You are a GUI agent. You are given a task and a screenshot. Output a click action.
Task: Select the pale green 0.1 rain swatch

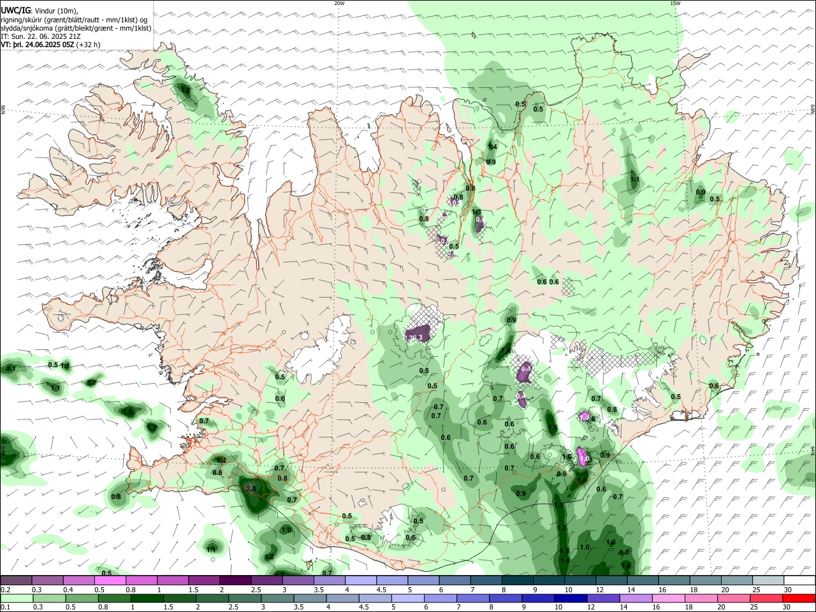click(x=17, y=598)
